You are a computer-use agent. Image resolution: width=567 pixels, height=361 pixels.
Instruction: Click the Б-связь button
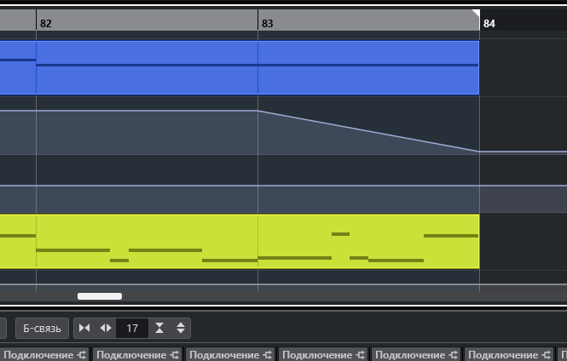point(42,329)
